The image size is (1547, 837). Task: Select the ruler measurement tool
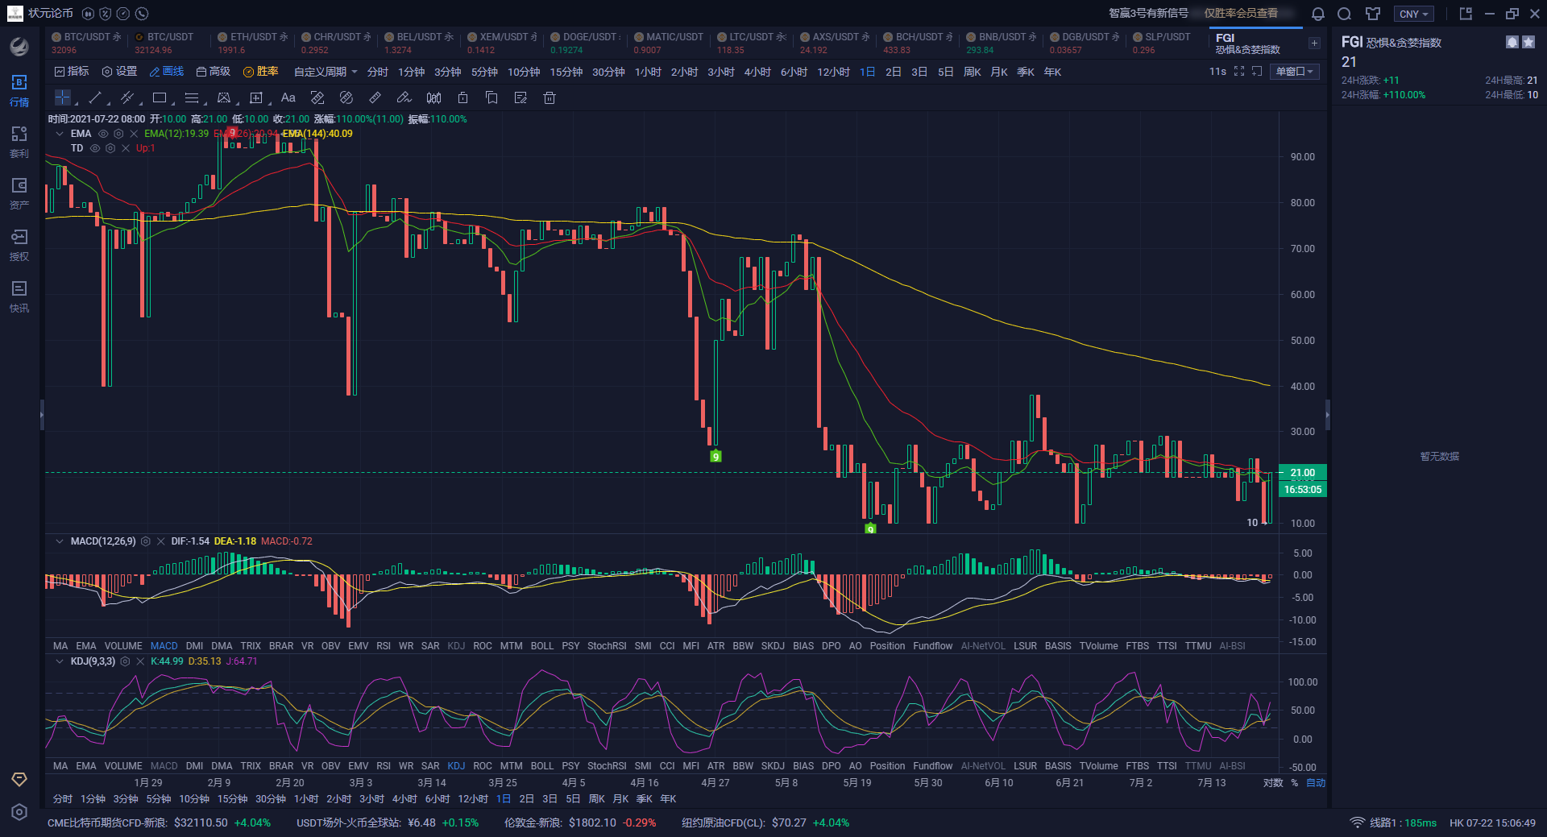coord(375,98)
